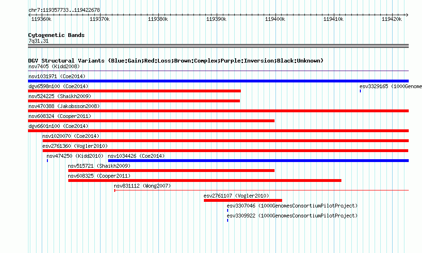The image size is (422, 253).
Task: Click the nsv524225 red loss bar
Action: (134, 101)
